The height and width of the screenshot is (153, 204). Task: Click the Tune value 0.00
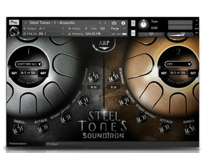154,28
